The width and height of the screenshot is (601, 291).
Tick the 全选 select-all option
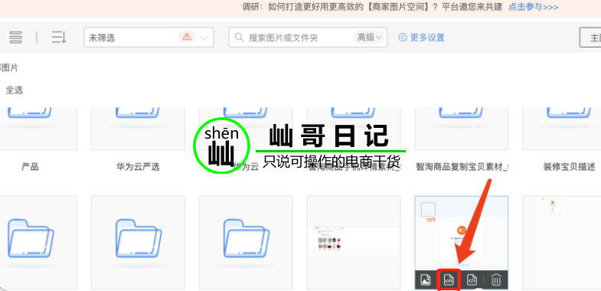point(14,90)
